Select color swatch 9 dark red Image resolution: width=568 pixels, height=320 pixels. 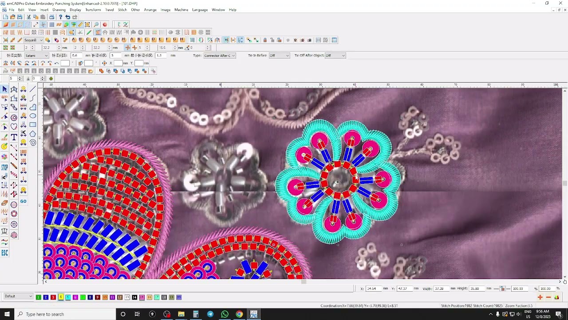(x=98, y=297)
